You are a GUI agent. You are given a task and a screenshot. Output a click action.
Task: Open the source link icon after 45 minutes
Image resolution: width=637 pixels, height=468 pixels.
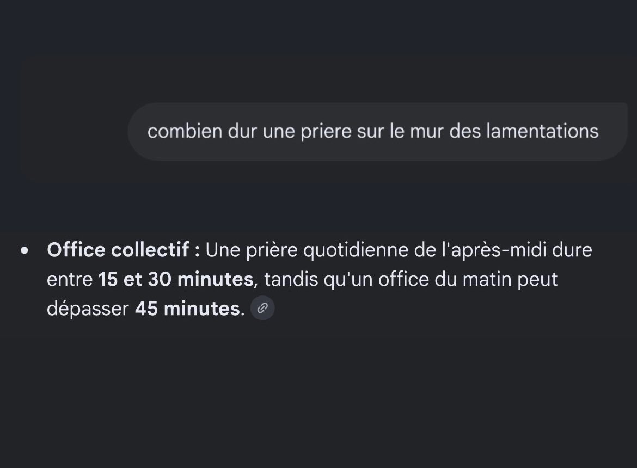click(262, 308)
